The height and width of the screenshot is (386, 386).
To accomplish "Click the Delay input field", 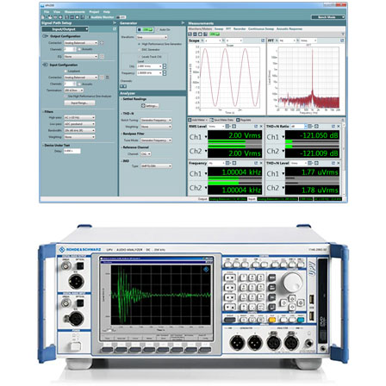I will [x=72, y=151].
